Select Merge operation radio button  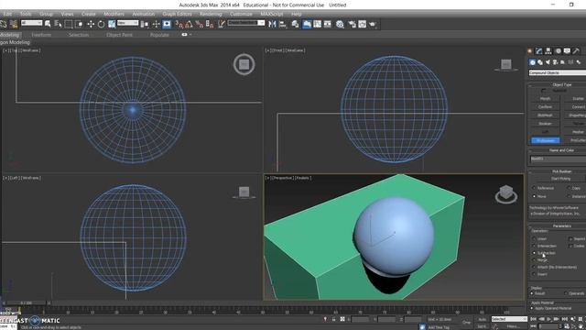(x=534, y=260)
